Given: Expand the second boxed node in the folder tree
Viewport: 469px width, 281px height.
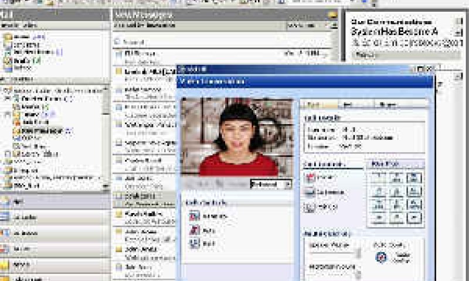Looking at the screenshot, I should point(8,114).
